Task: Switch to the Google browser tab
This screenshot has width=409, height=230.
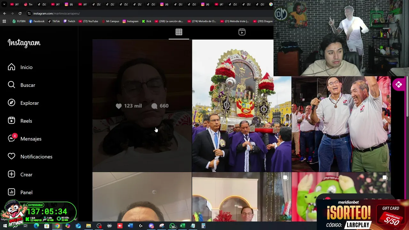Action: click(271, 4)
